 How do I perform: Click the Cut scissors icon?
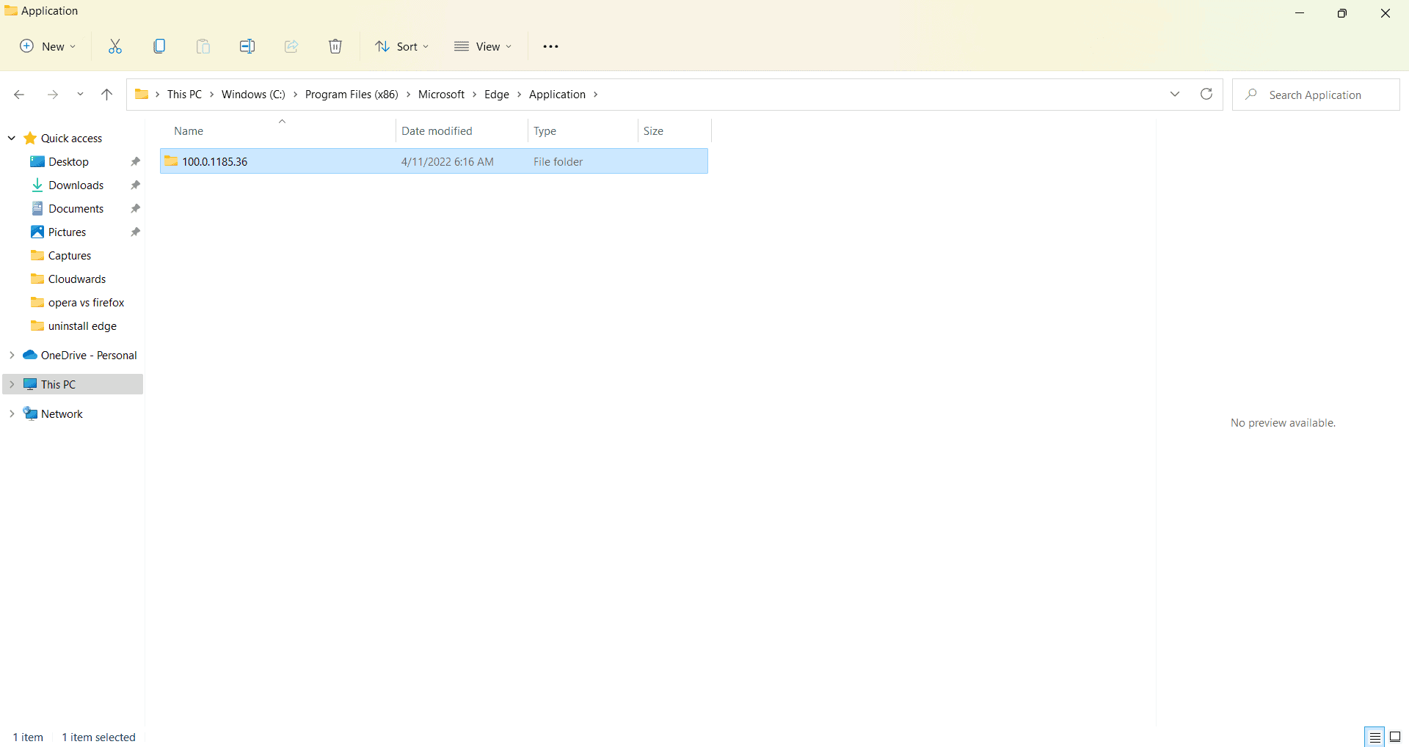[115, 46]
